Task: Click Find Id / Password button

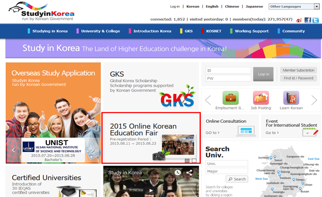Action: click(x=299, y=78)
